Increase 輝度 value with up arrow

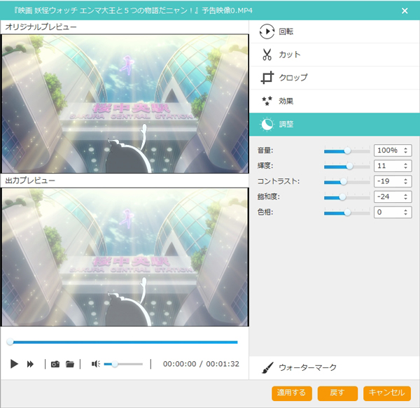coord(406,164)
